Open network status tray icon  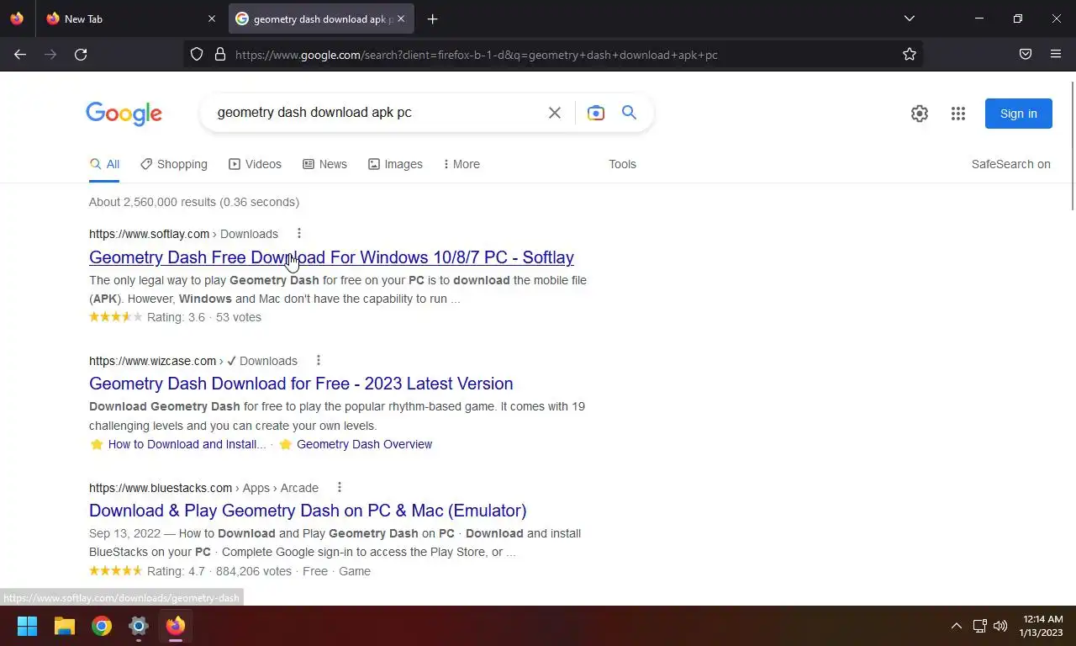(979, 626)
